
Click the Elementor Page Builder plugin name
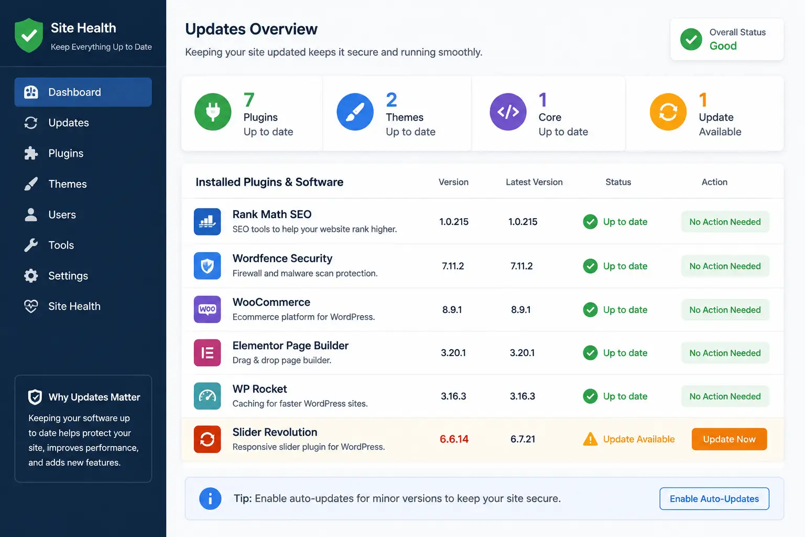pyautogui.click(x=290, y=346)
